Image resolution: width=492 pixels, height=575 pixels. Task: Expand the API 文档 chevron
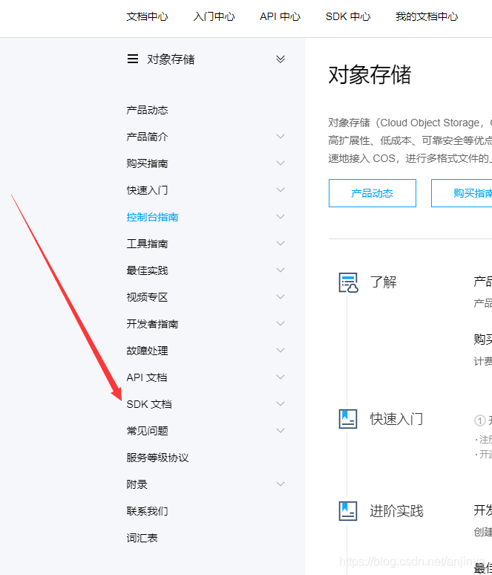pyautogui.click(x=281, y=377)
